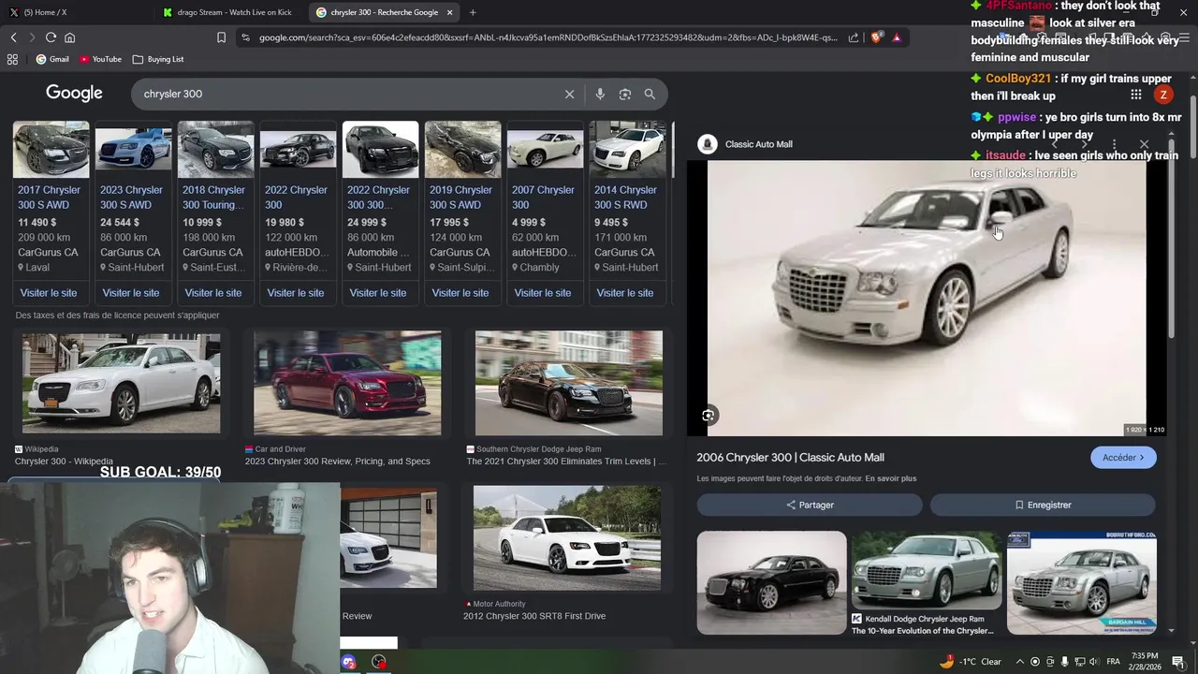
Task: Click the Partager share button
Action: tap(810, 505)
